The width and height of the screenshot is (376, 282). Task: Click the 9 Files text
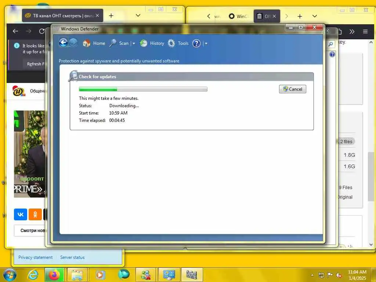346,188
